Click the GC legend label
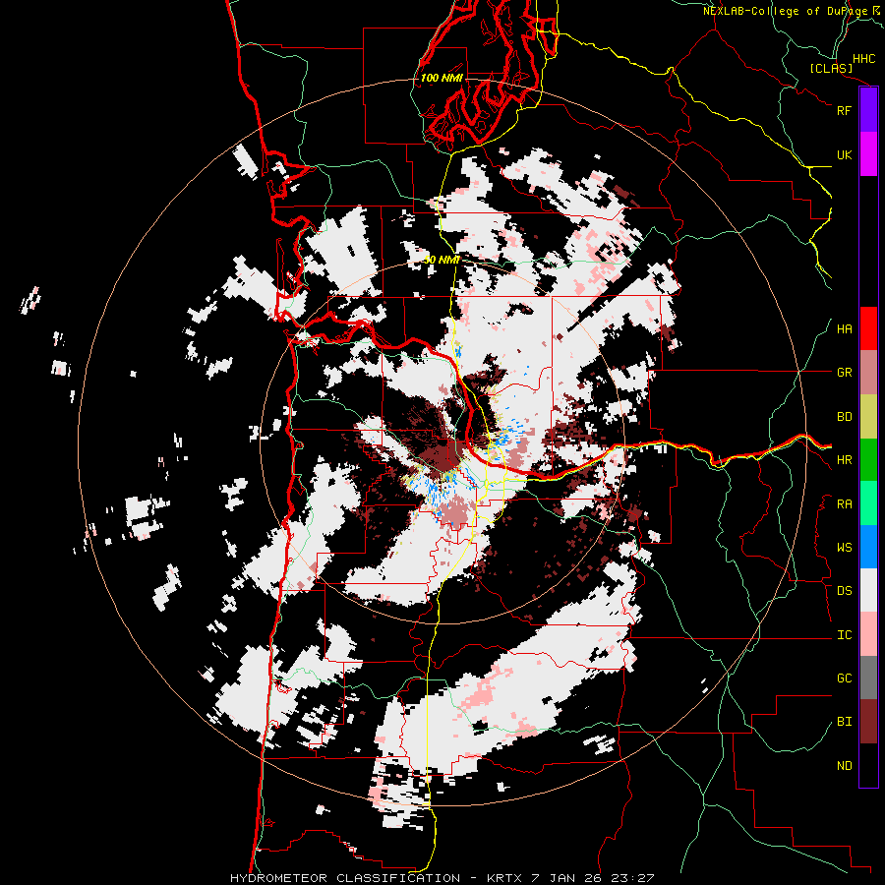The height and width of the screenshot is (885, 885). [x=844, y=678]
